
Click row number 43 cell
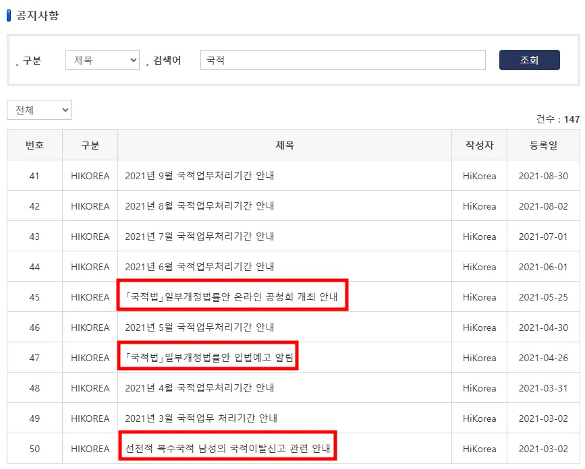34,237
